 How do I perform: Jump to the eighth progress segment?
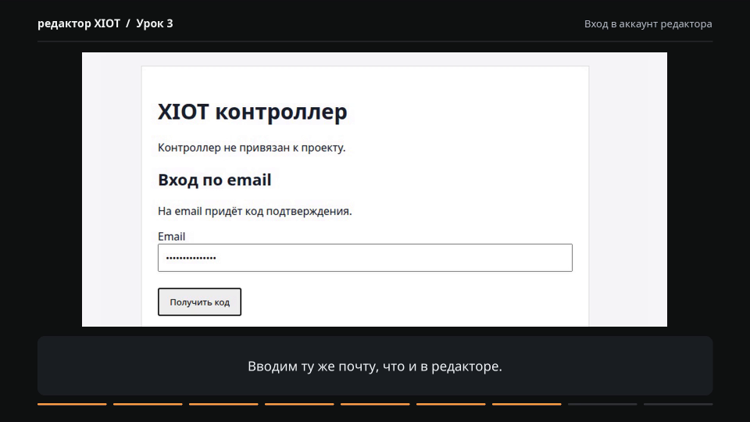point(602,404)
